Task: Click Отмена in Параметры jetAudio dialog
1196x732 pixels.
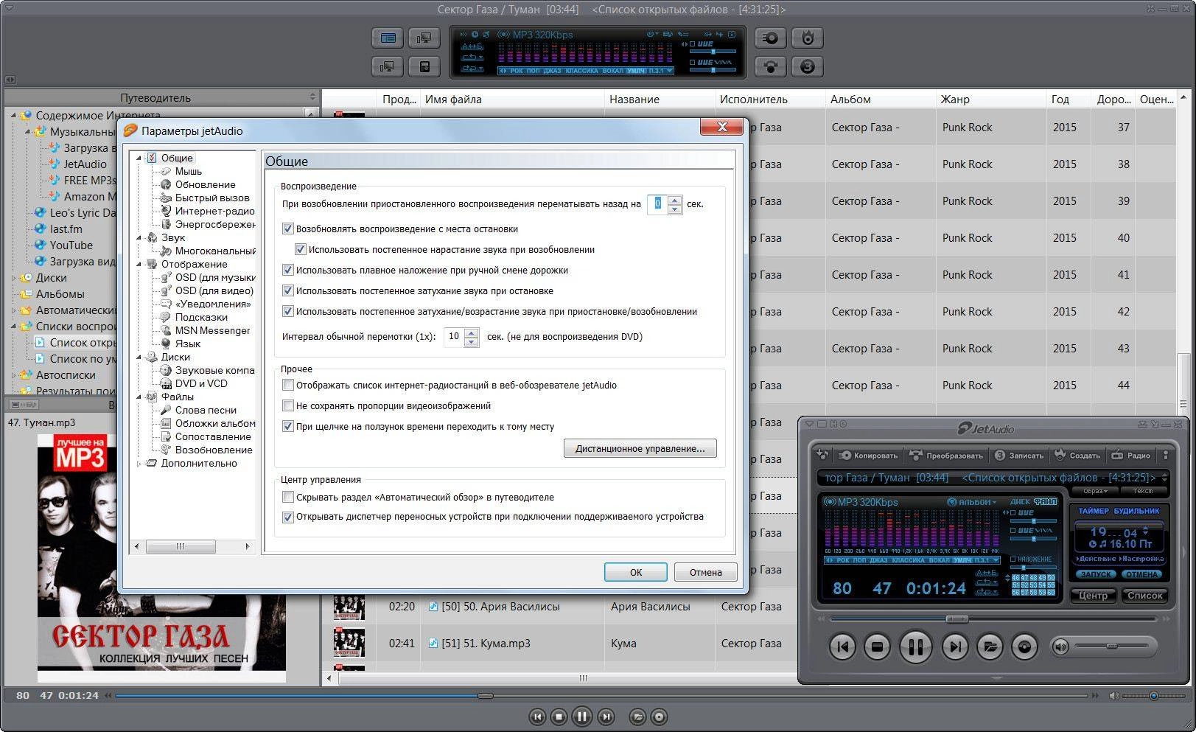Action: click(706, 572)
